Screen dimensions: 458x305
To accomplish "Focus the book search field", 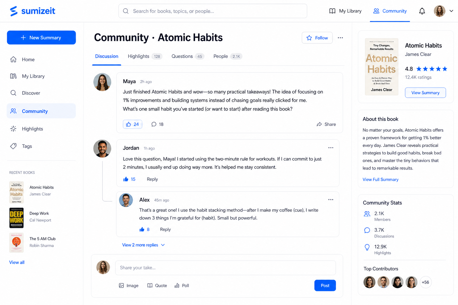I will [x=213, y=11].
